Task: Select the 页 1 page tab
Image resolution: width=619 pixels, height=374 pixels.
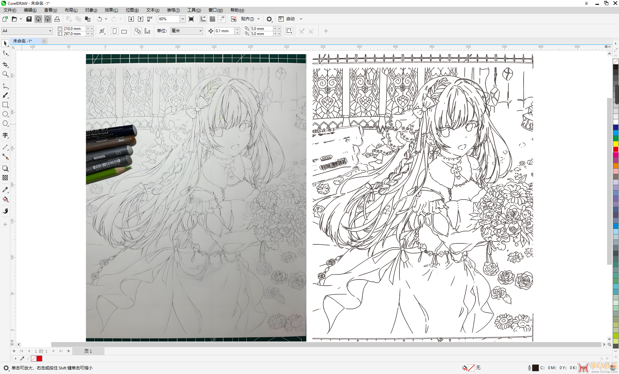Action: [88, 351]
